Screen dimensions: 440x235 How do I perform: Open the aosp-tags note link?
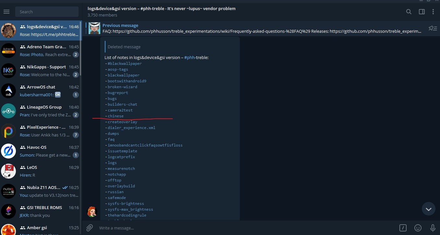(118, 69)
